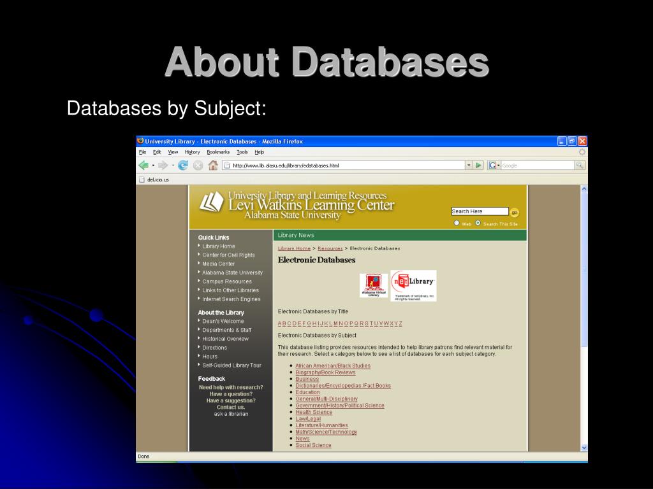Open the Business subject link
This screenshot has width=653, height=489.
click(x=307, y=379)
